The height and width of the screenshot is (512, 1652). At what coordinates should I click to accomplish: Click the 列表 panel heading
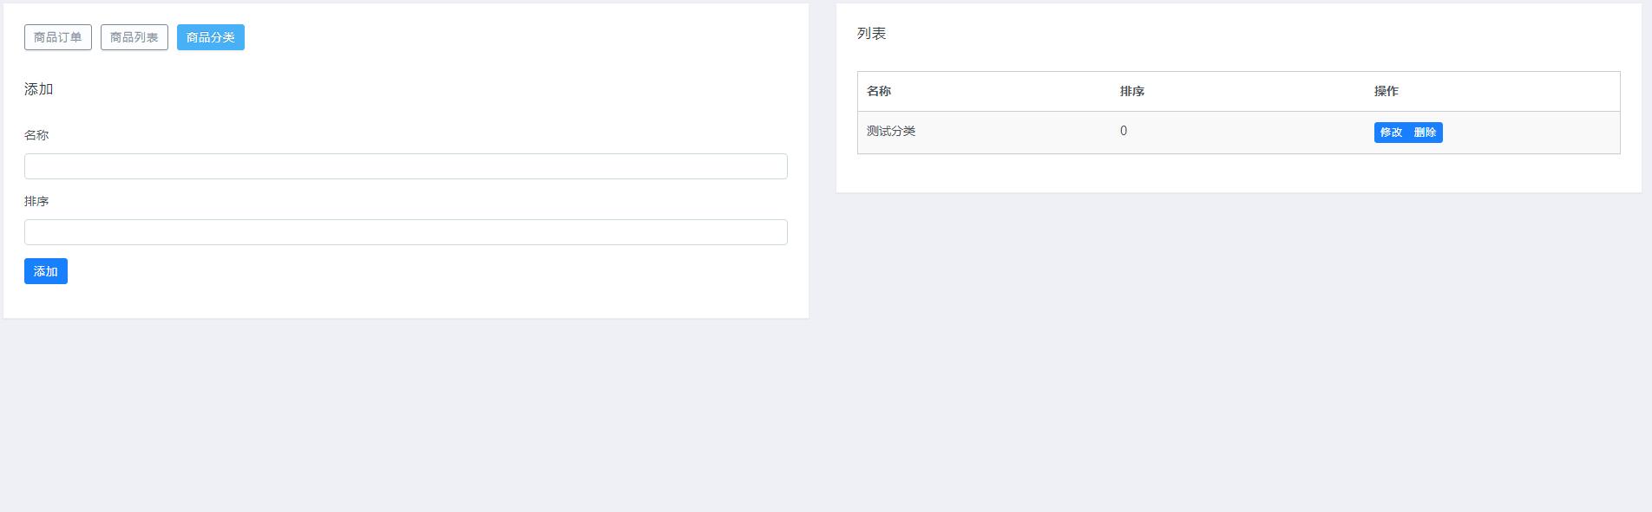click(x=872, y=34)
